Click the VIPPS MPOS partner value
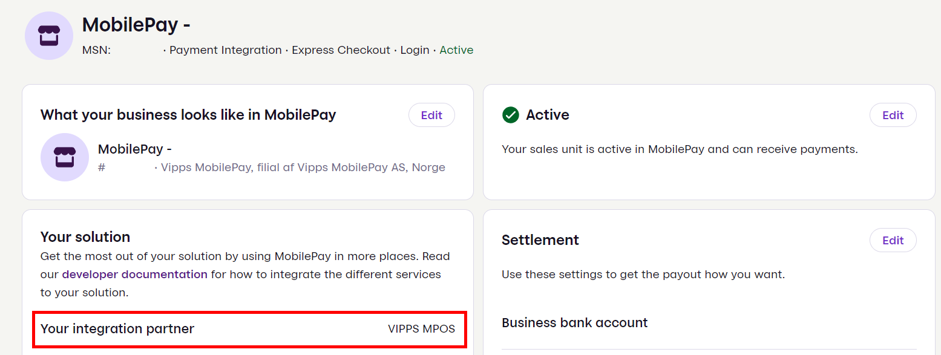The width and height of the screenshot is (941, 355). [421, 329]
